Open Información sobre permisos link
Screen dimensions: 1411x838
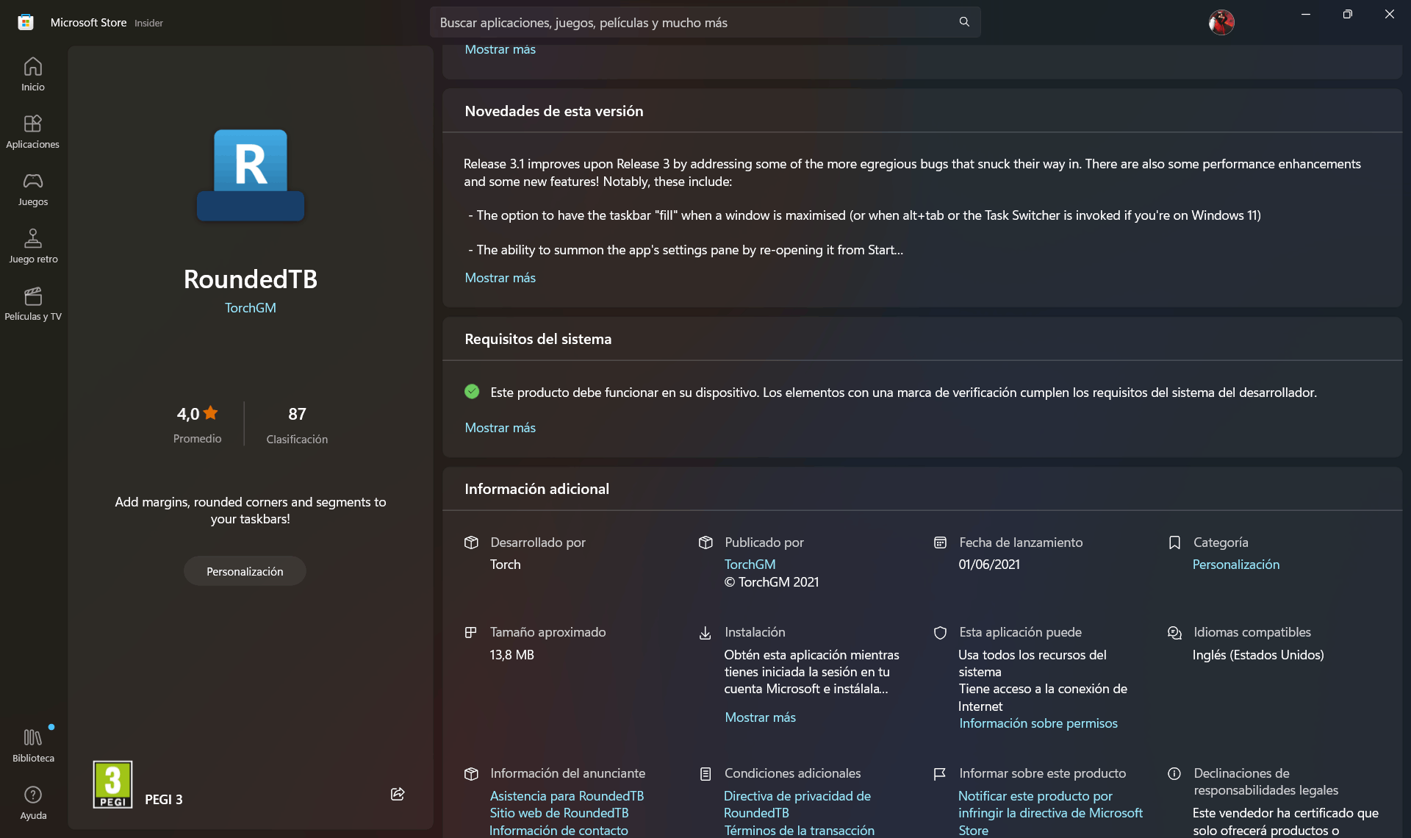[1038, 723]
